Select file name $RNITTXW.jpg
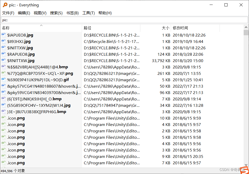The image size is (249, 174). 21,61
